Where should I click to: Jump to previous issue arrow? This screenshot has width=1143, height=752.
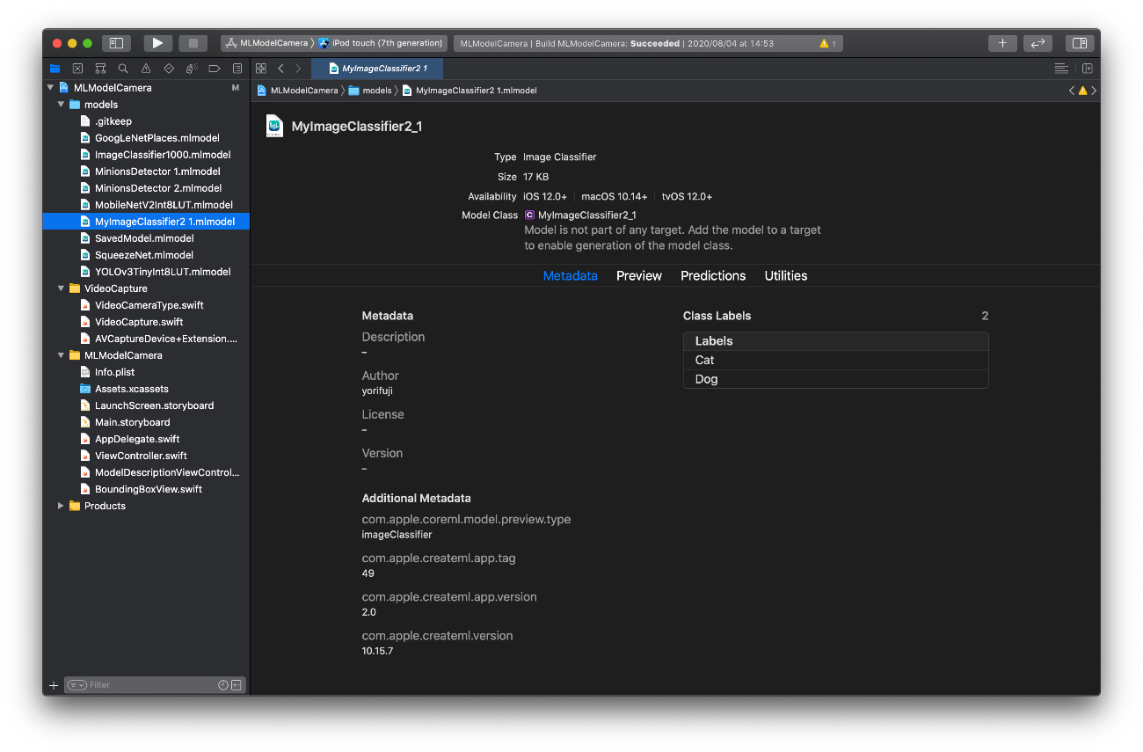coord(1072,91)
